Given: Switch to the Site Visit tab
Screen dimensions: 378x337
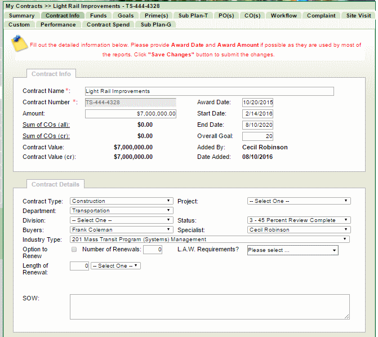Looking at the screenshot, I should [358, 16].
